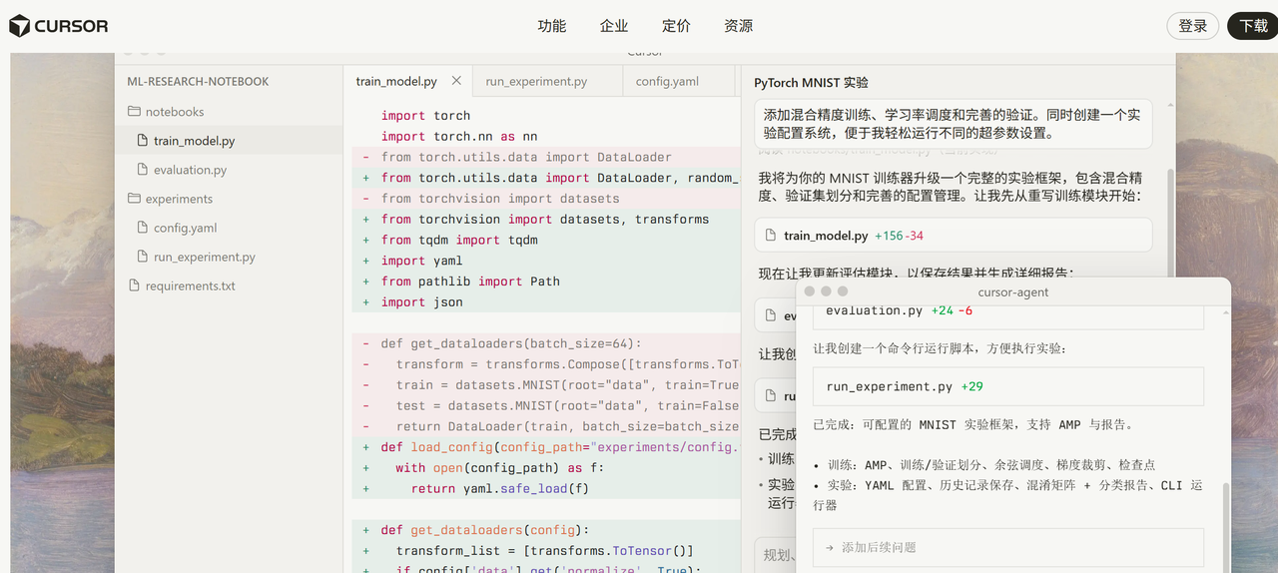The height and width of the screenshot is (573, 1278).
Task: Click the chat prompt about 混合精度训练
Action: tap(953, 124)
